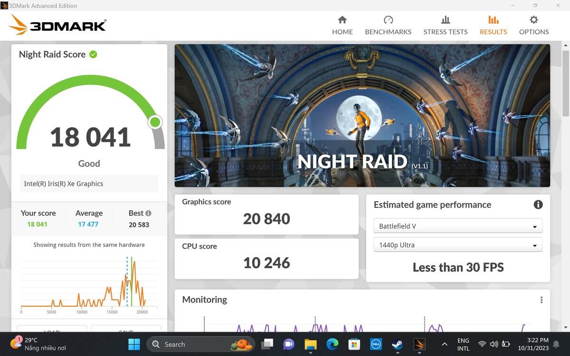Click the Estimated game performance heading
The width and height of the screenshot is (570, 356).
click(432, 205)
